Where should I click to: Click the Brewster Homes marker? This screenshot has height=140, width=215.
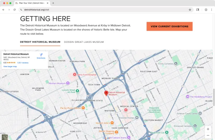point(137,117)
